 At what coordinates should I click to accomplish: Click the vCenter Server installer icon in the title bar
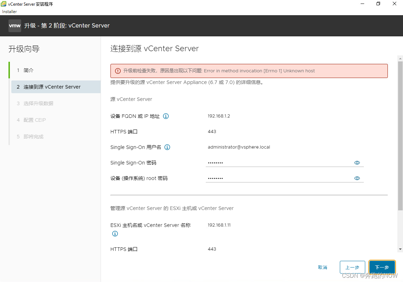click(4, 4)
